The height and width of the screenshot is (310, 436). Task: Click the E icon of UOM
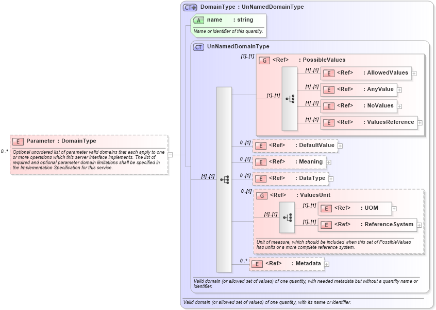tap(326, 209)
